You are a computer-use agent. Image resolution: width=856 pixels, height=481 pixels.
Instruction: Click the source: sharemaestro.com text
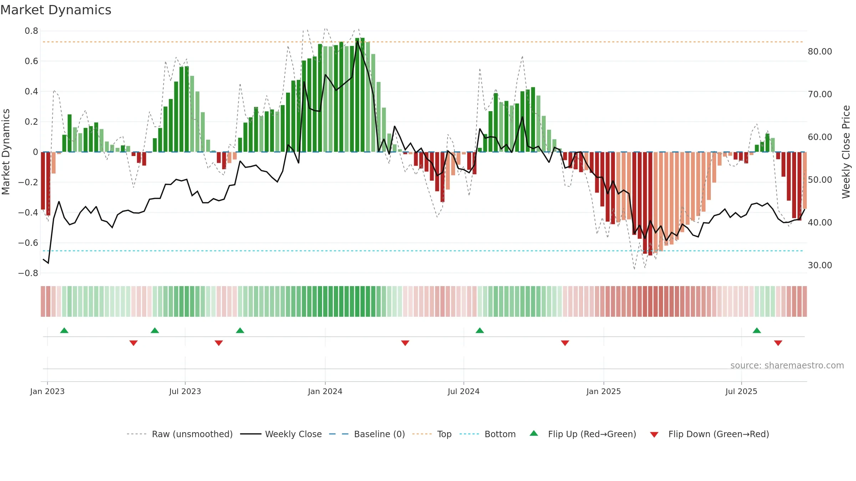pos(787,366)
